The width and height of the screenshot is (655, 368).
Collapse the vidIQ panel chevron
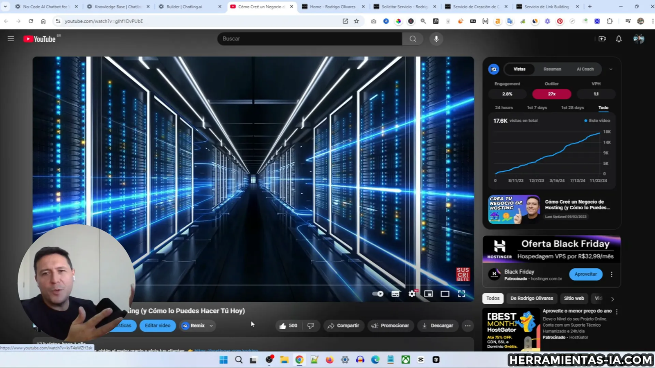pyautogui.click(x=611, y=70)
